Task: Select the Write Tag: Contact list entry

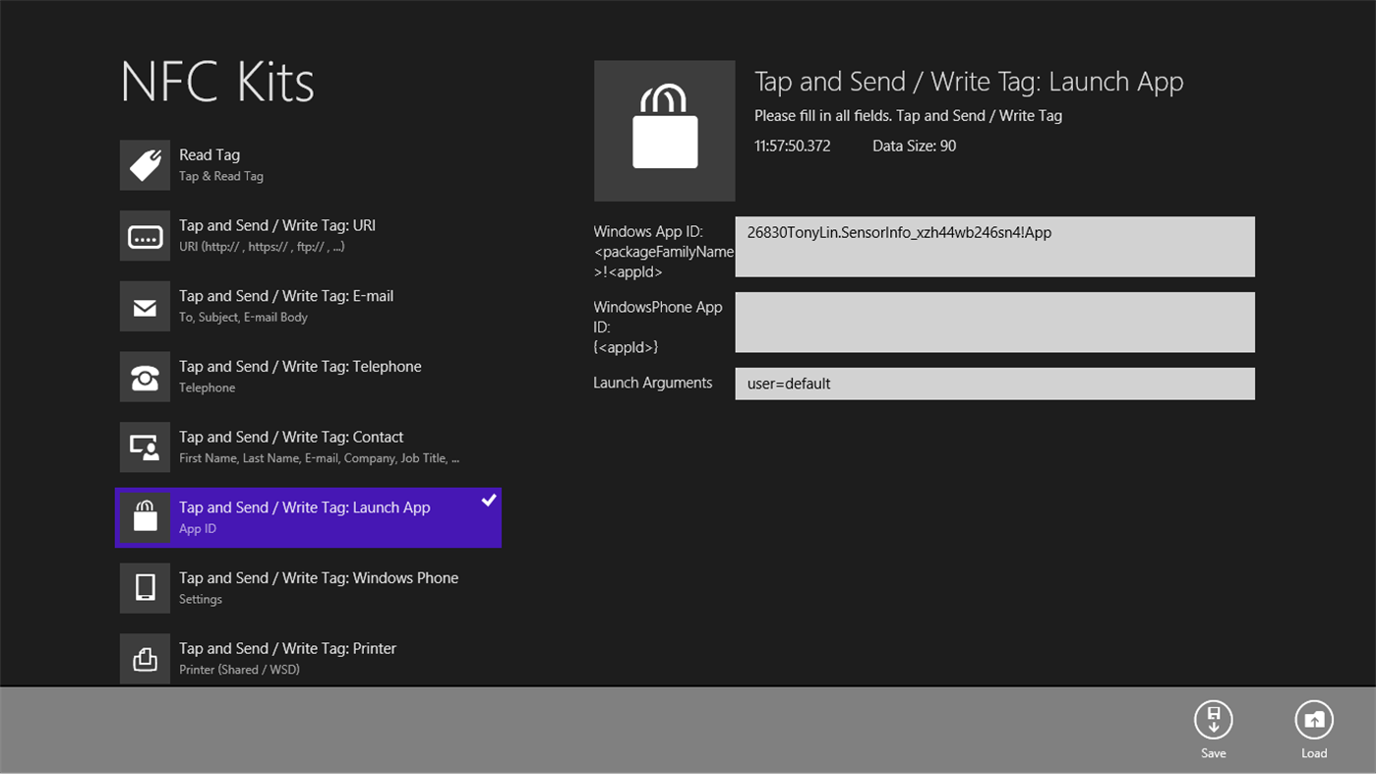Action: [x=295, y=447]
